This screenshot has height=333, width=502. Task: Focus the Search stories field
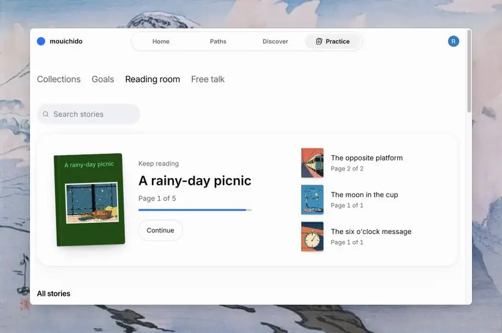[x=89, y=114]
